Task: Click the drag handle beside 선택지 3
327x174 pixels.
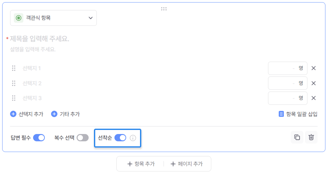Action: coord(14,98)
